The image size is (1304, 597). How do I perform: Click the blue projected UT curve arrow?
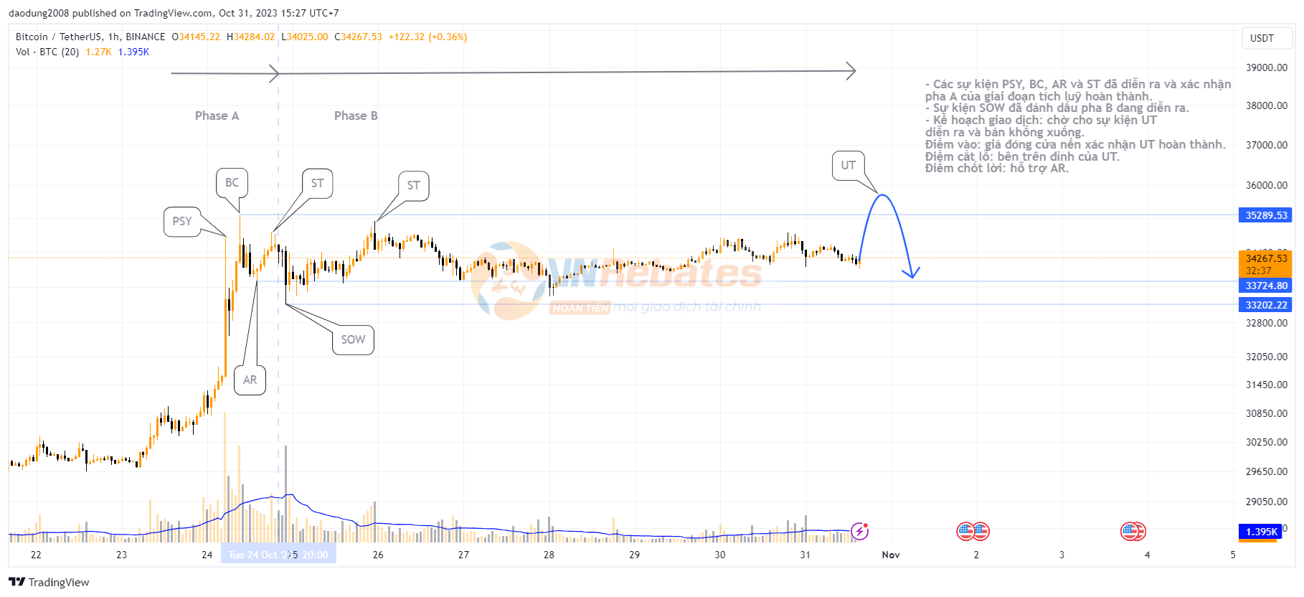pyautogui.click(x=889, y=235)
